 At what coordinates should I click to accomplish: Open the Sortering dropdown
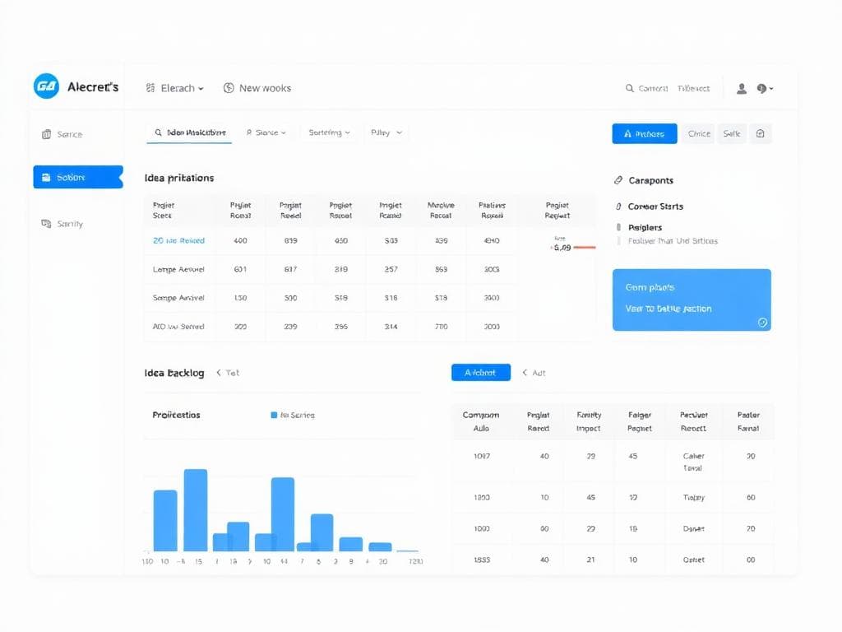coord(328,132)
